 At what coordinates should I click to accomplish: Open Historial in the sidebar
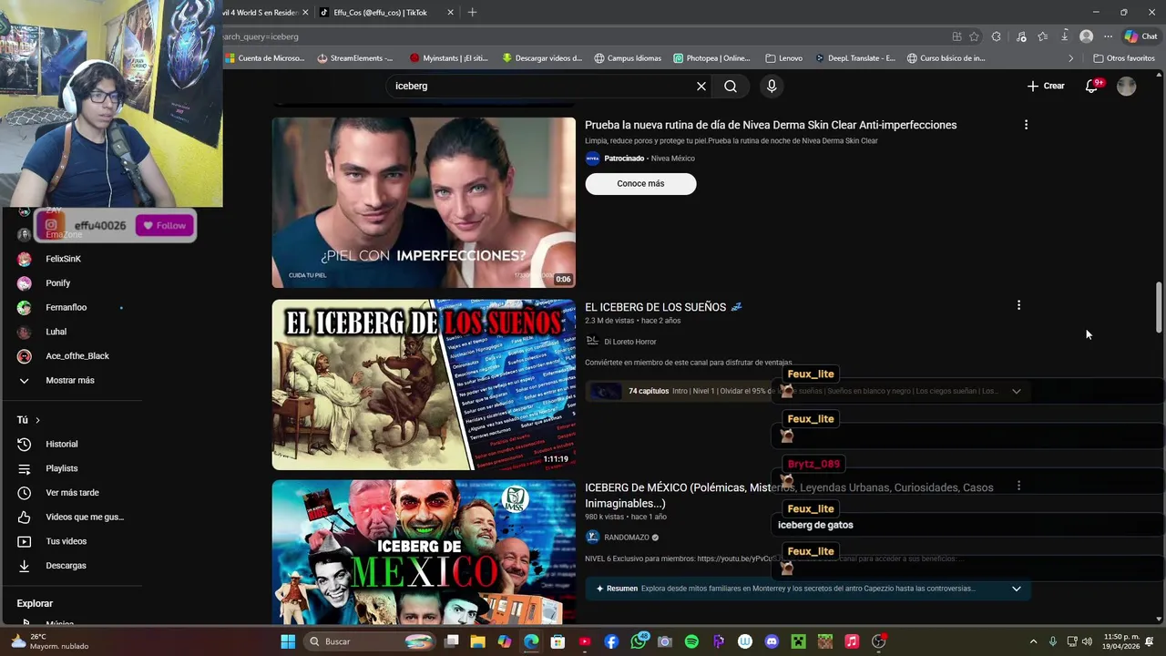(62, 444)
